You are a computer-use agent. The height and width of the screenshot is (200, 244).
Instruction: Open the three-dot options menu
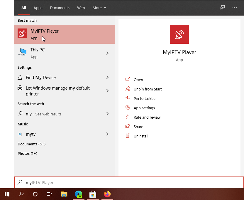point(235,8)
